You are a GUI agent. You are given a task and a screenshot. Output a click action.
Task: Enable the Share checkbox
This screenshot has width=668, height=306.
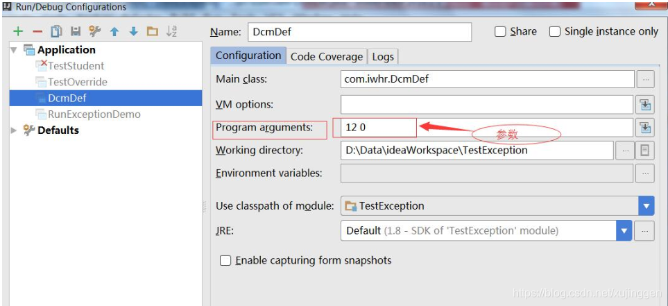(500, 31)
